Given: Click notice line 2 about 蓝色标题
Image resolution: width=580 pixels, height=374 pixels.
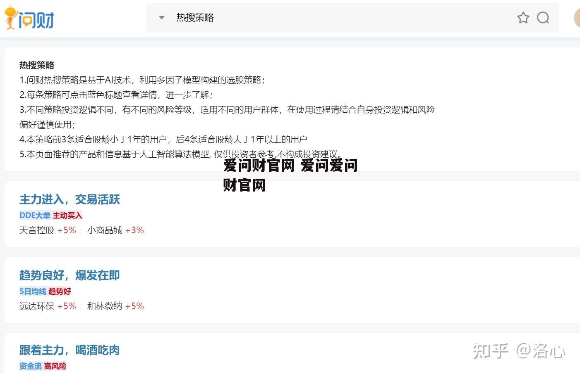Looking at the screenshot, I should (x=116, y=95).
